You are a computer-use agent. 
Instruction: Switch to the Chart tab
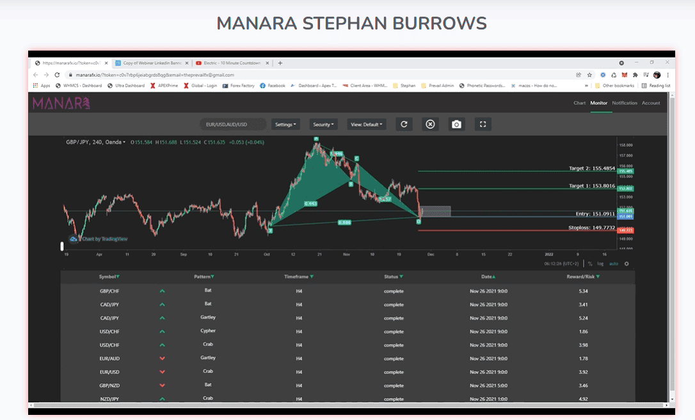pos(579,102)
